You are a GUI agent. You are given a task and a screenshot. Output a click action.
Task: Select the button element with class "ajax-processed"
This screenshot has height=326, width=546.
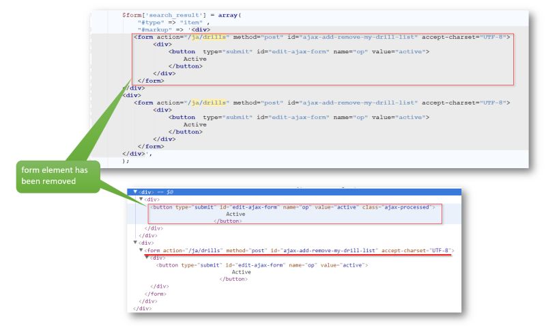(293, 207)
